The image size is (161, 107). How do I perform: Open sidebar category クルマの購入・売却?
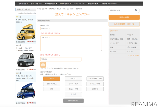116,39
